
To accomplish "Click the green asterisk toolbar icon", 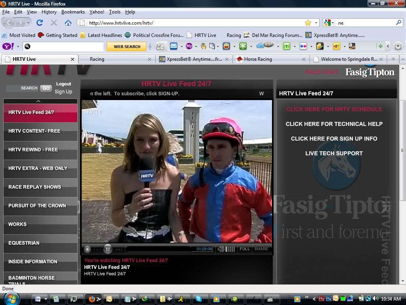I will pos(243,46).
